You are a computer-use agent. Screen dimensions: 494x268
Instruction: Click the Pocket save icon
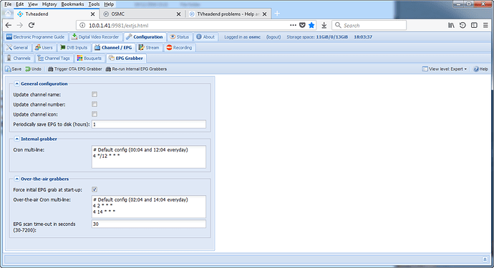point(302,25)
